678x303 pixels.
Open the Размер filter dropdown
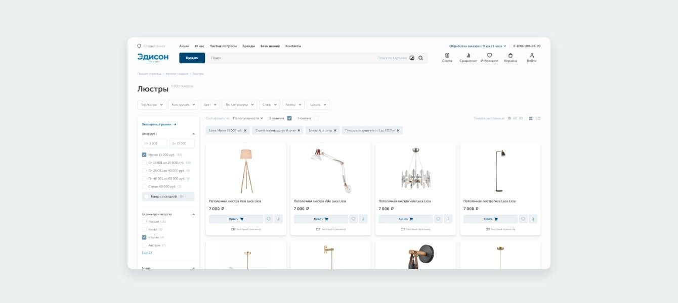coord(293,105)
